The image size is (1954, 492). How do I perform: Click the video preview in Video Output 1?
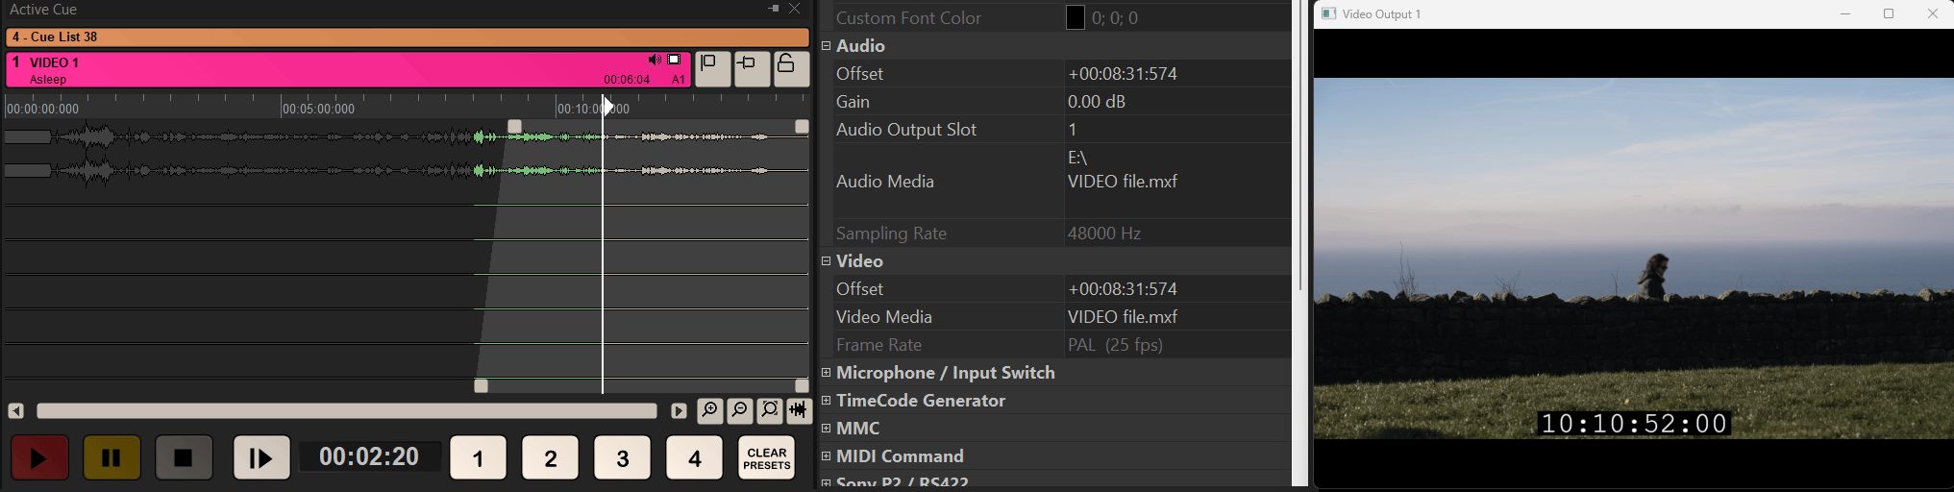click(1634, 258)
